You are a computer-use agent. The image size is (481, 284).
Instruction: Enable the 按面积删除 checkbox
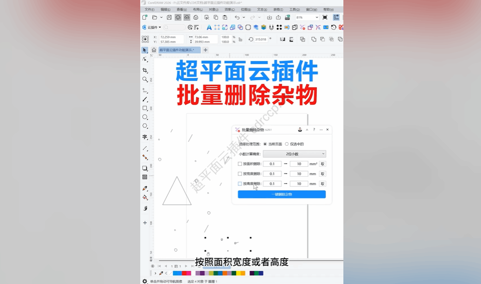coord(240,164)
